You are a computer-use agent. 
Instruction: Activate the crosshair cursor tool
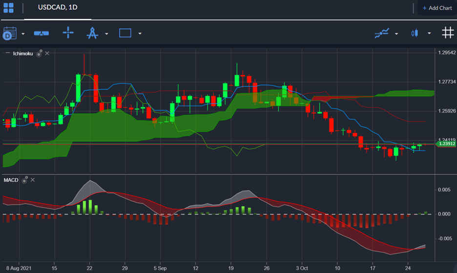[68, 32]
